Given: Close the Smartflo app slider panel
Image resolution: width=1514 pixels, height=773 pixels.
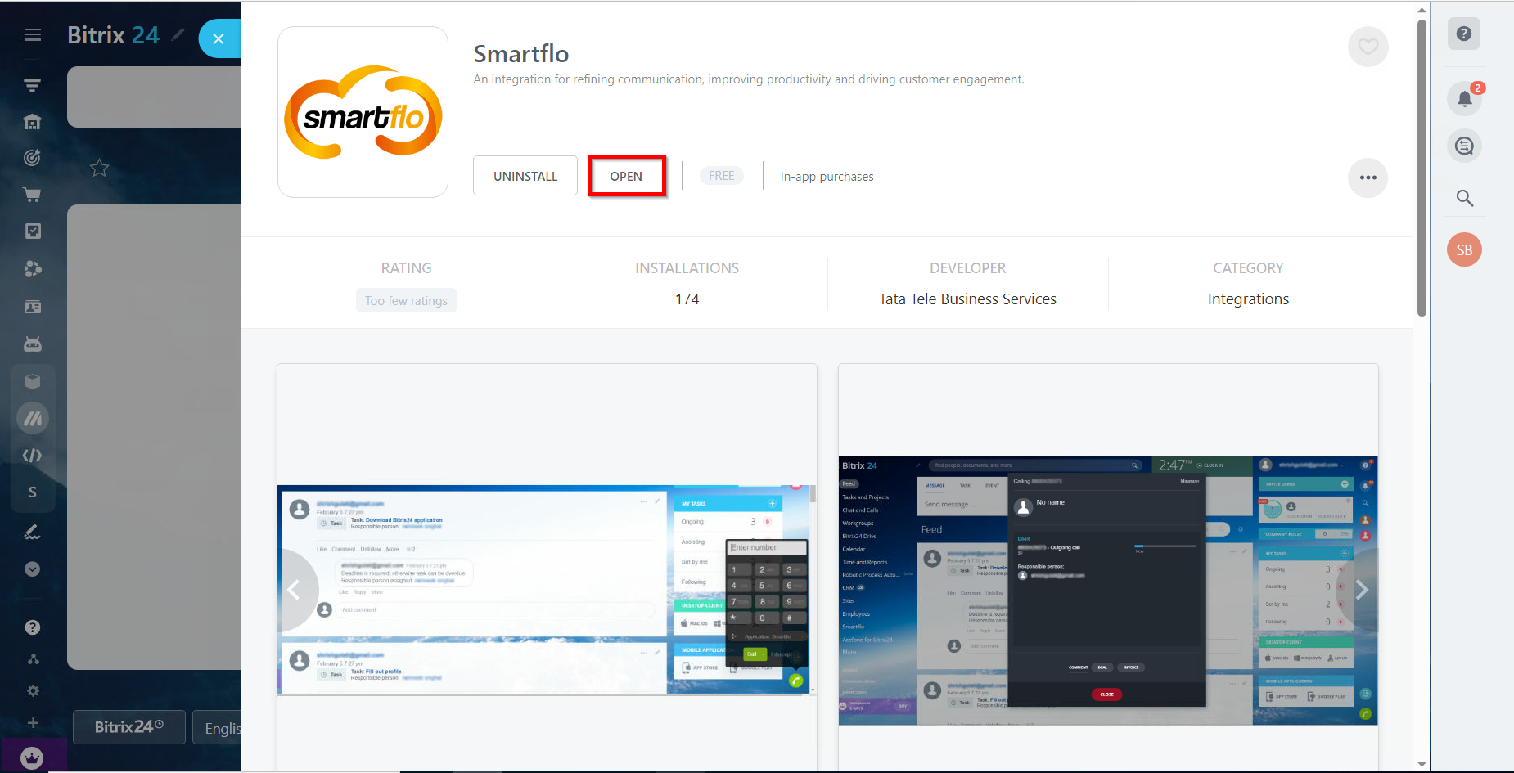Looking at the screenshot, I should 219,38.
